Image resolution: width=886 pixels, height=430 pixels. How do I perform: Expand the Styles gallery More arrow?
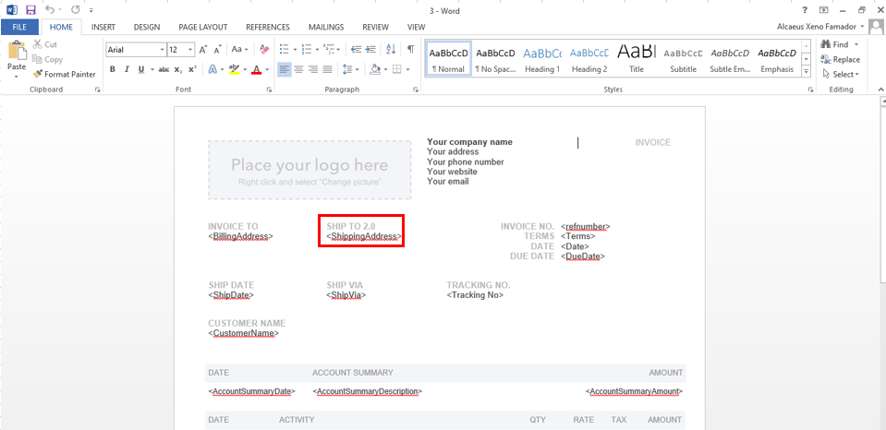coord(807,72)
